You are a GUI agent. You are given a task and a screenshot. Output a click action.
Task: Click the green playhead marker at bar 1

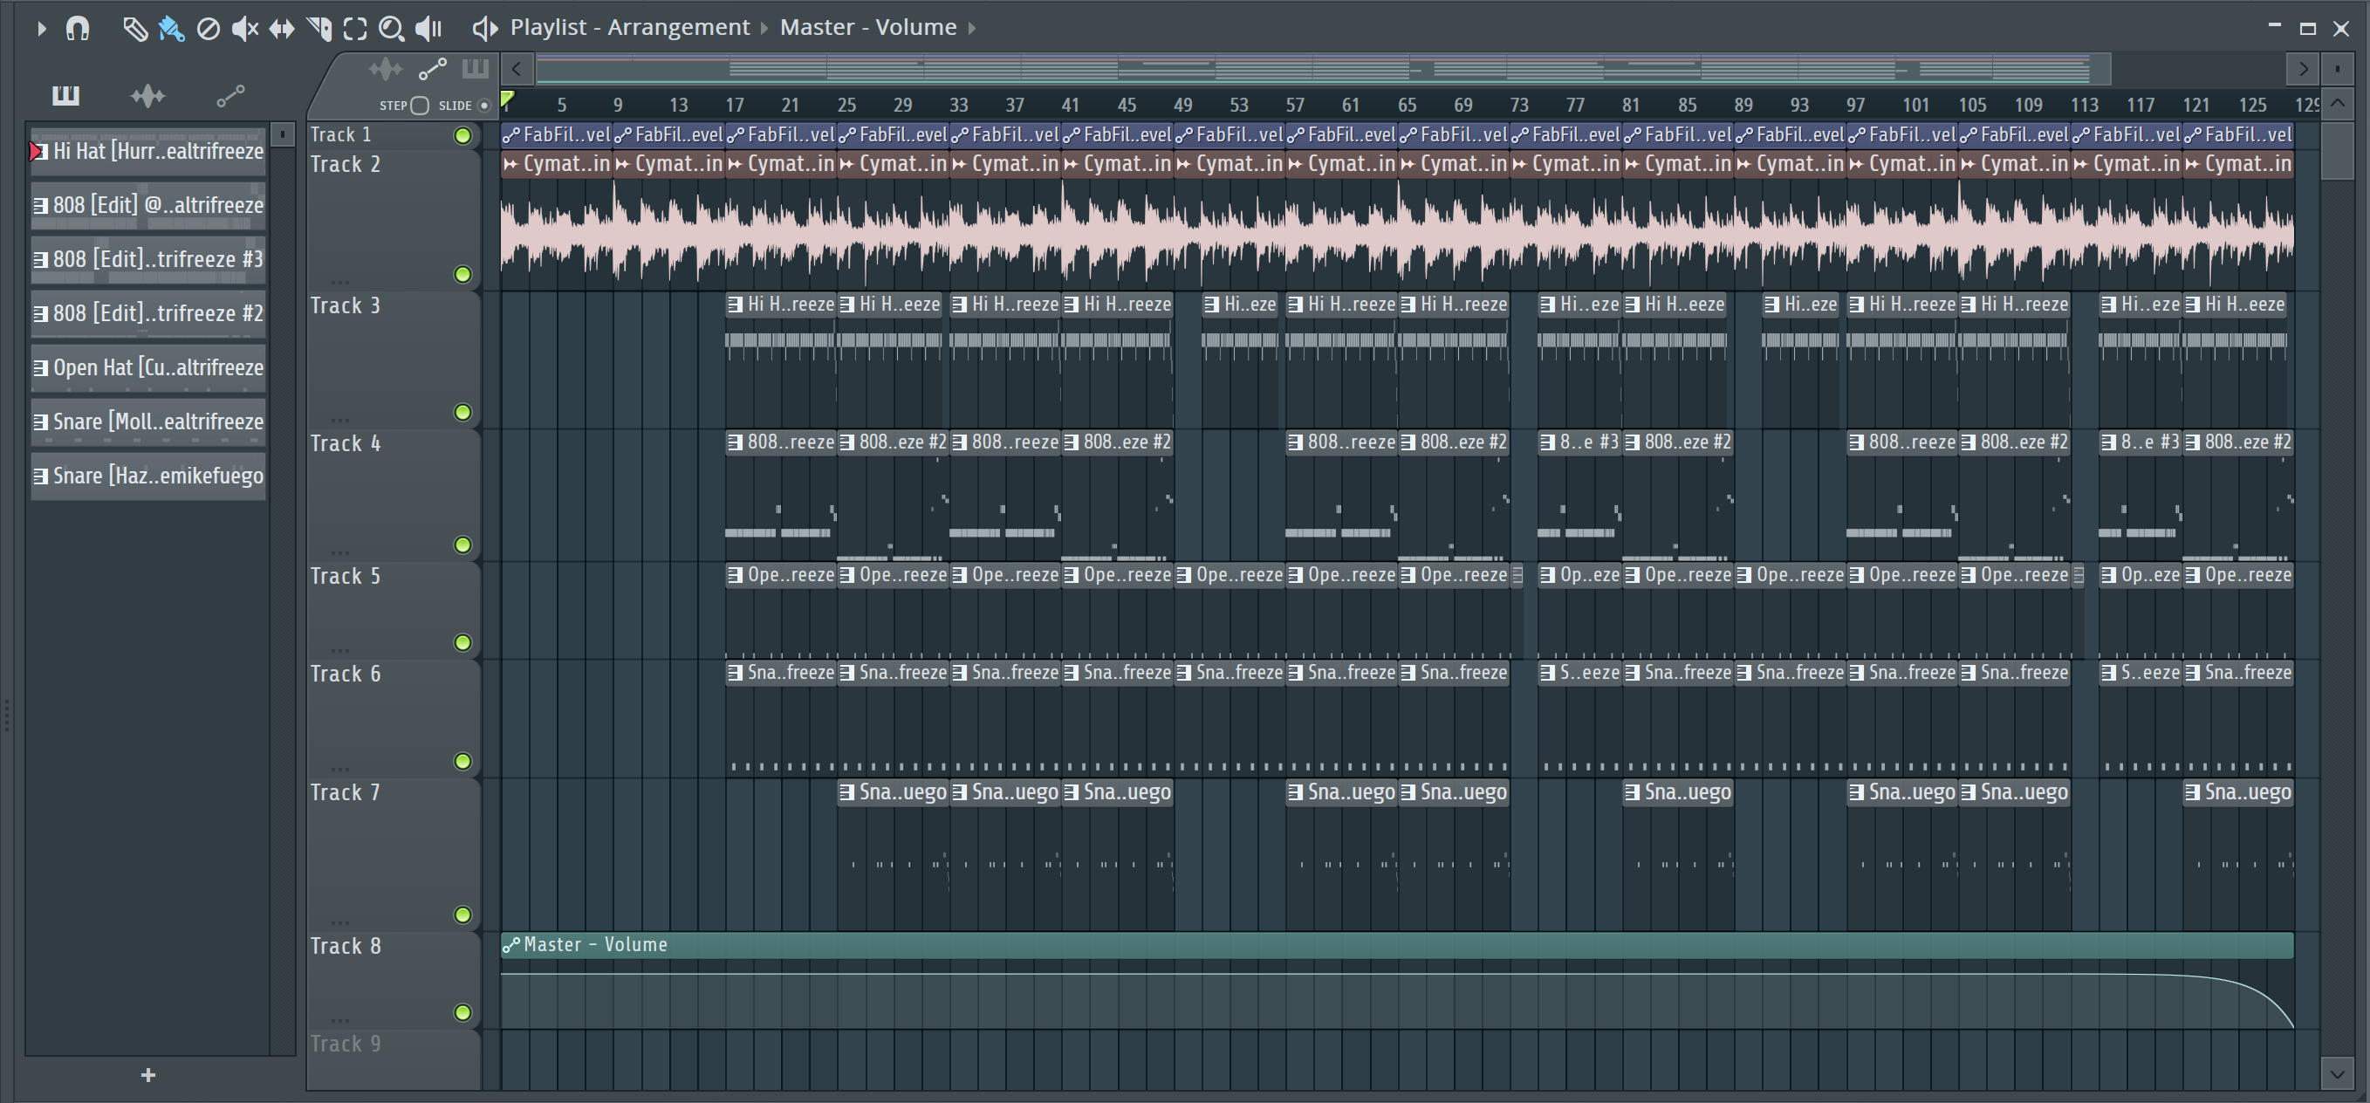pyautogui.click(x=507, y=98)
